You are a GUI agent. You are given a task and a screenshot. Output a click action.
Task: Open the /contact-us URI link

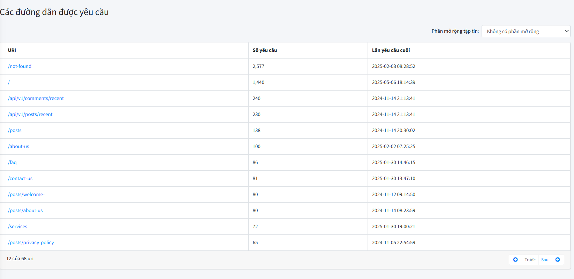coord(20,178)
